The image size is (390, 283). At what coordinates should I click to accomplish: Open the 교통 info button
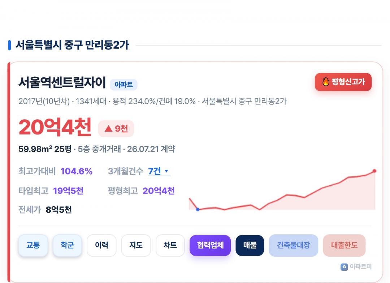click(x=33, y=245)
